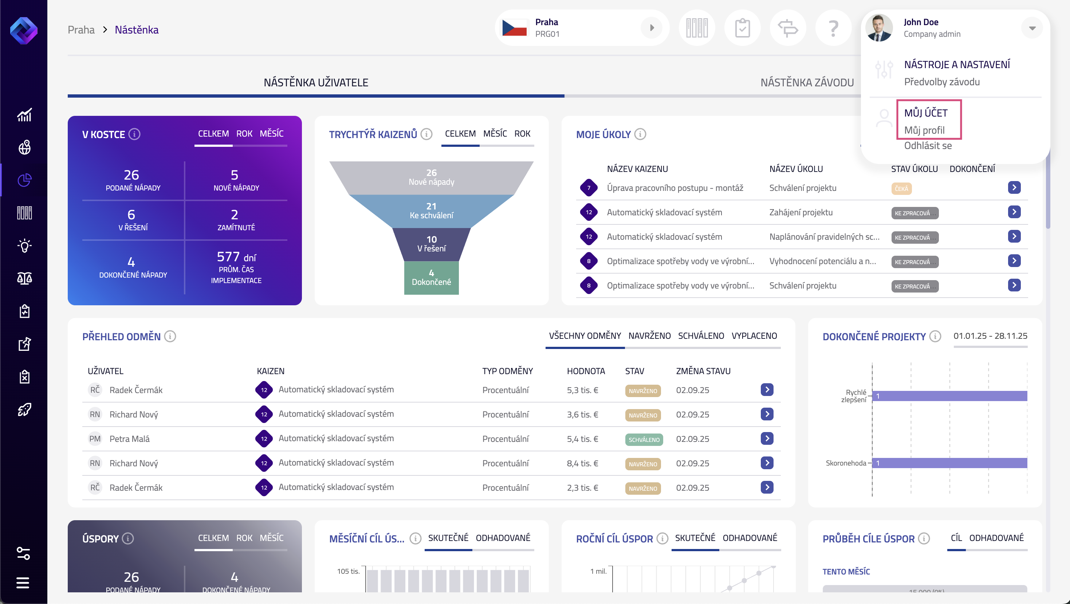This screenshot has width=1070, height=604.
Task: Open arrow for Úprava pracovního postupu task
Action: coord(1014,188)
